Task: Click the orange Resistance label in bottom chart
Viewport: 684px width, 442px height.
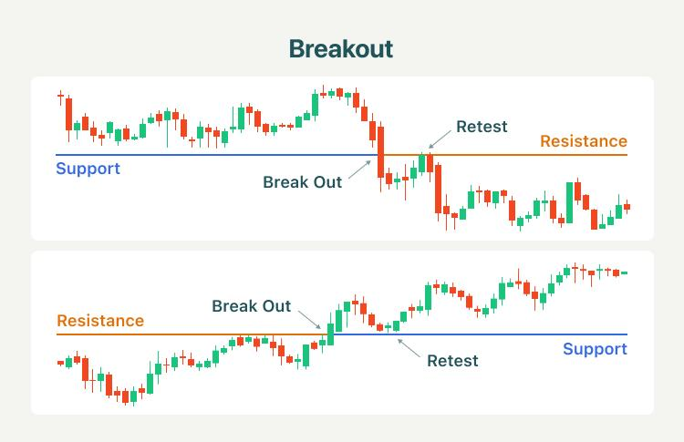Action: tap(100, 321)
